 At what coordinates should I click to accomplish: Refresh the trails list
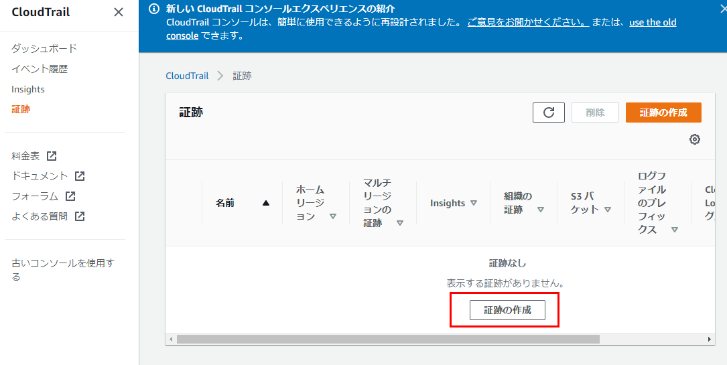pyautogui.click(x=549, y=113)
